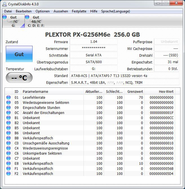This screenshot has width=185, height=189.
Task: Open the Bearbeiten menu
Action: click(x=24, y=11)
